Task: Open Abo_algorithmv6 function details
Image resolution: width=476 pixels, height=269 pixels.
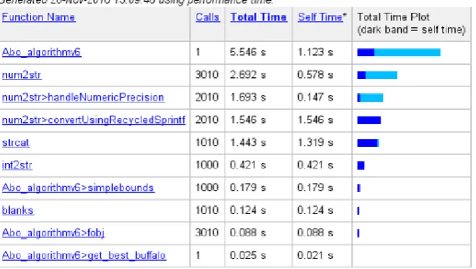Action: (x=41, y=52)
